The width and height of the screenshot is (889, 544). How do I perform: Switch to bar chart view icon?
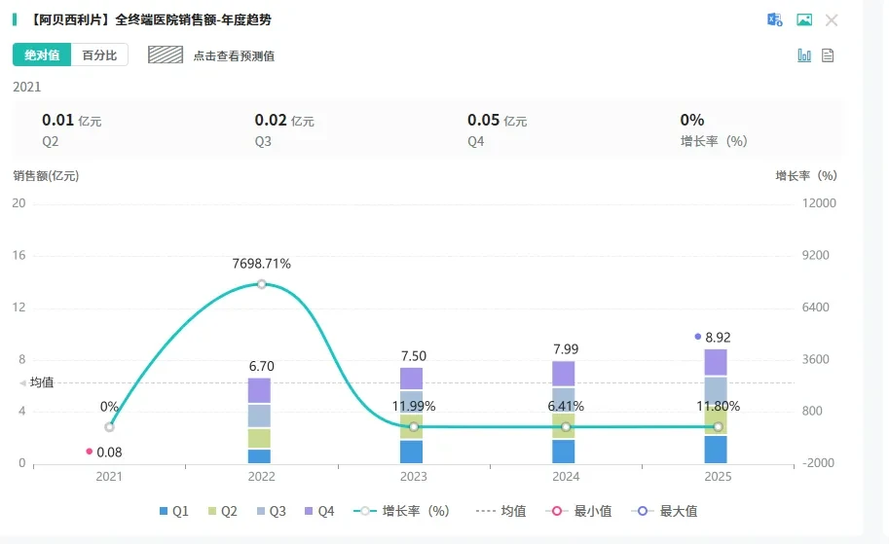804,55
